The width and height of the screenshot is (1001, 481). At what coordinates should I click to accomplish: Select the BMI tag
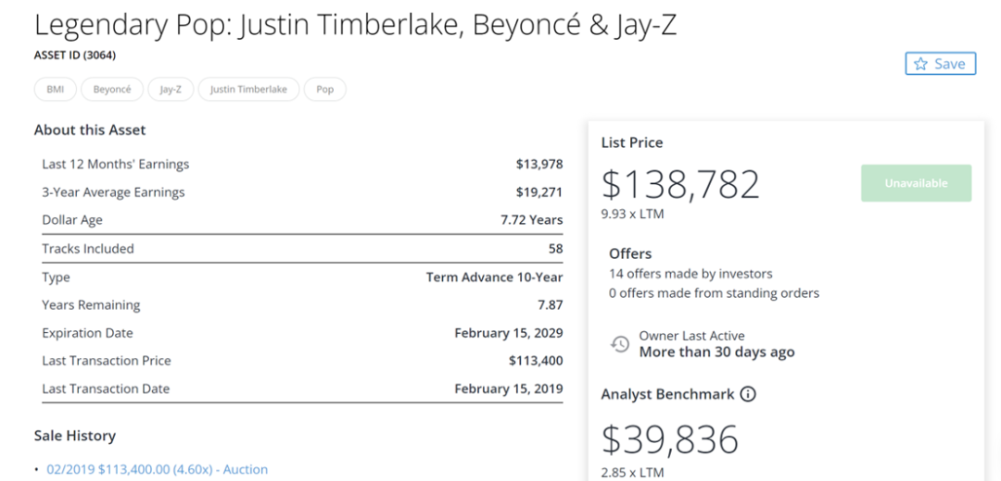[x=55, y=90]
